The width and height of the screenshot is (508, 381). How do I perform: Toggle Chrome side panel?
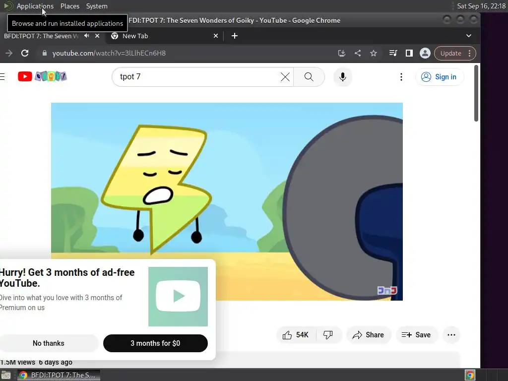[x=409, y=53]
